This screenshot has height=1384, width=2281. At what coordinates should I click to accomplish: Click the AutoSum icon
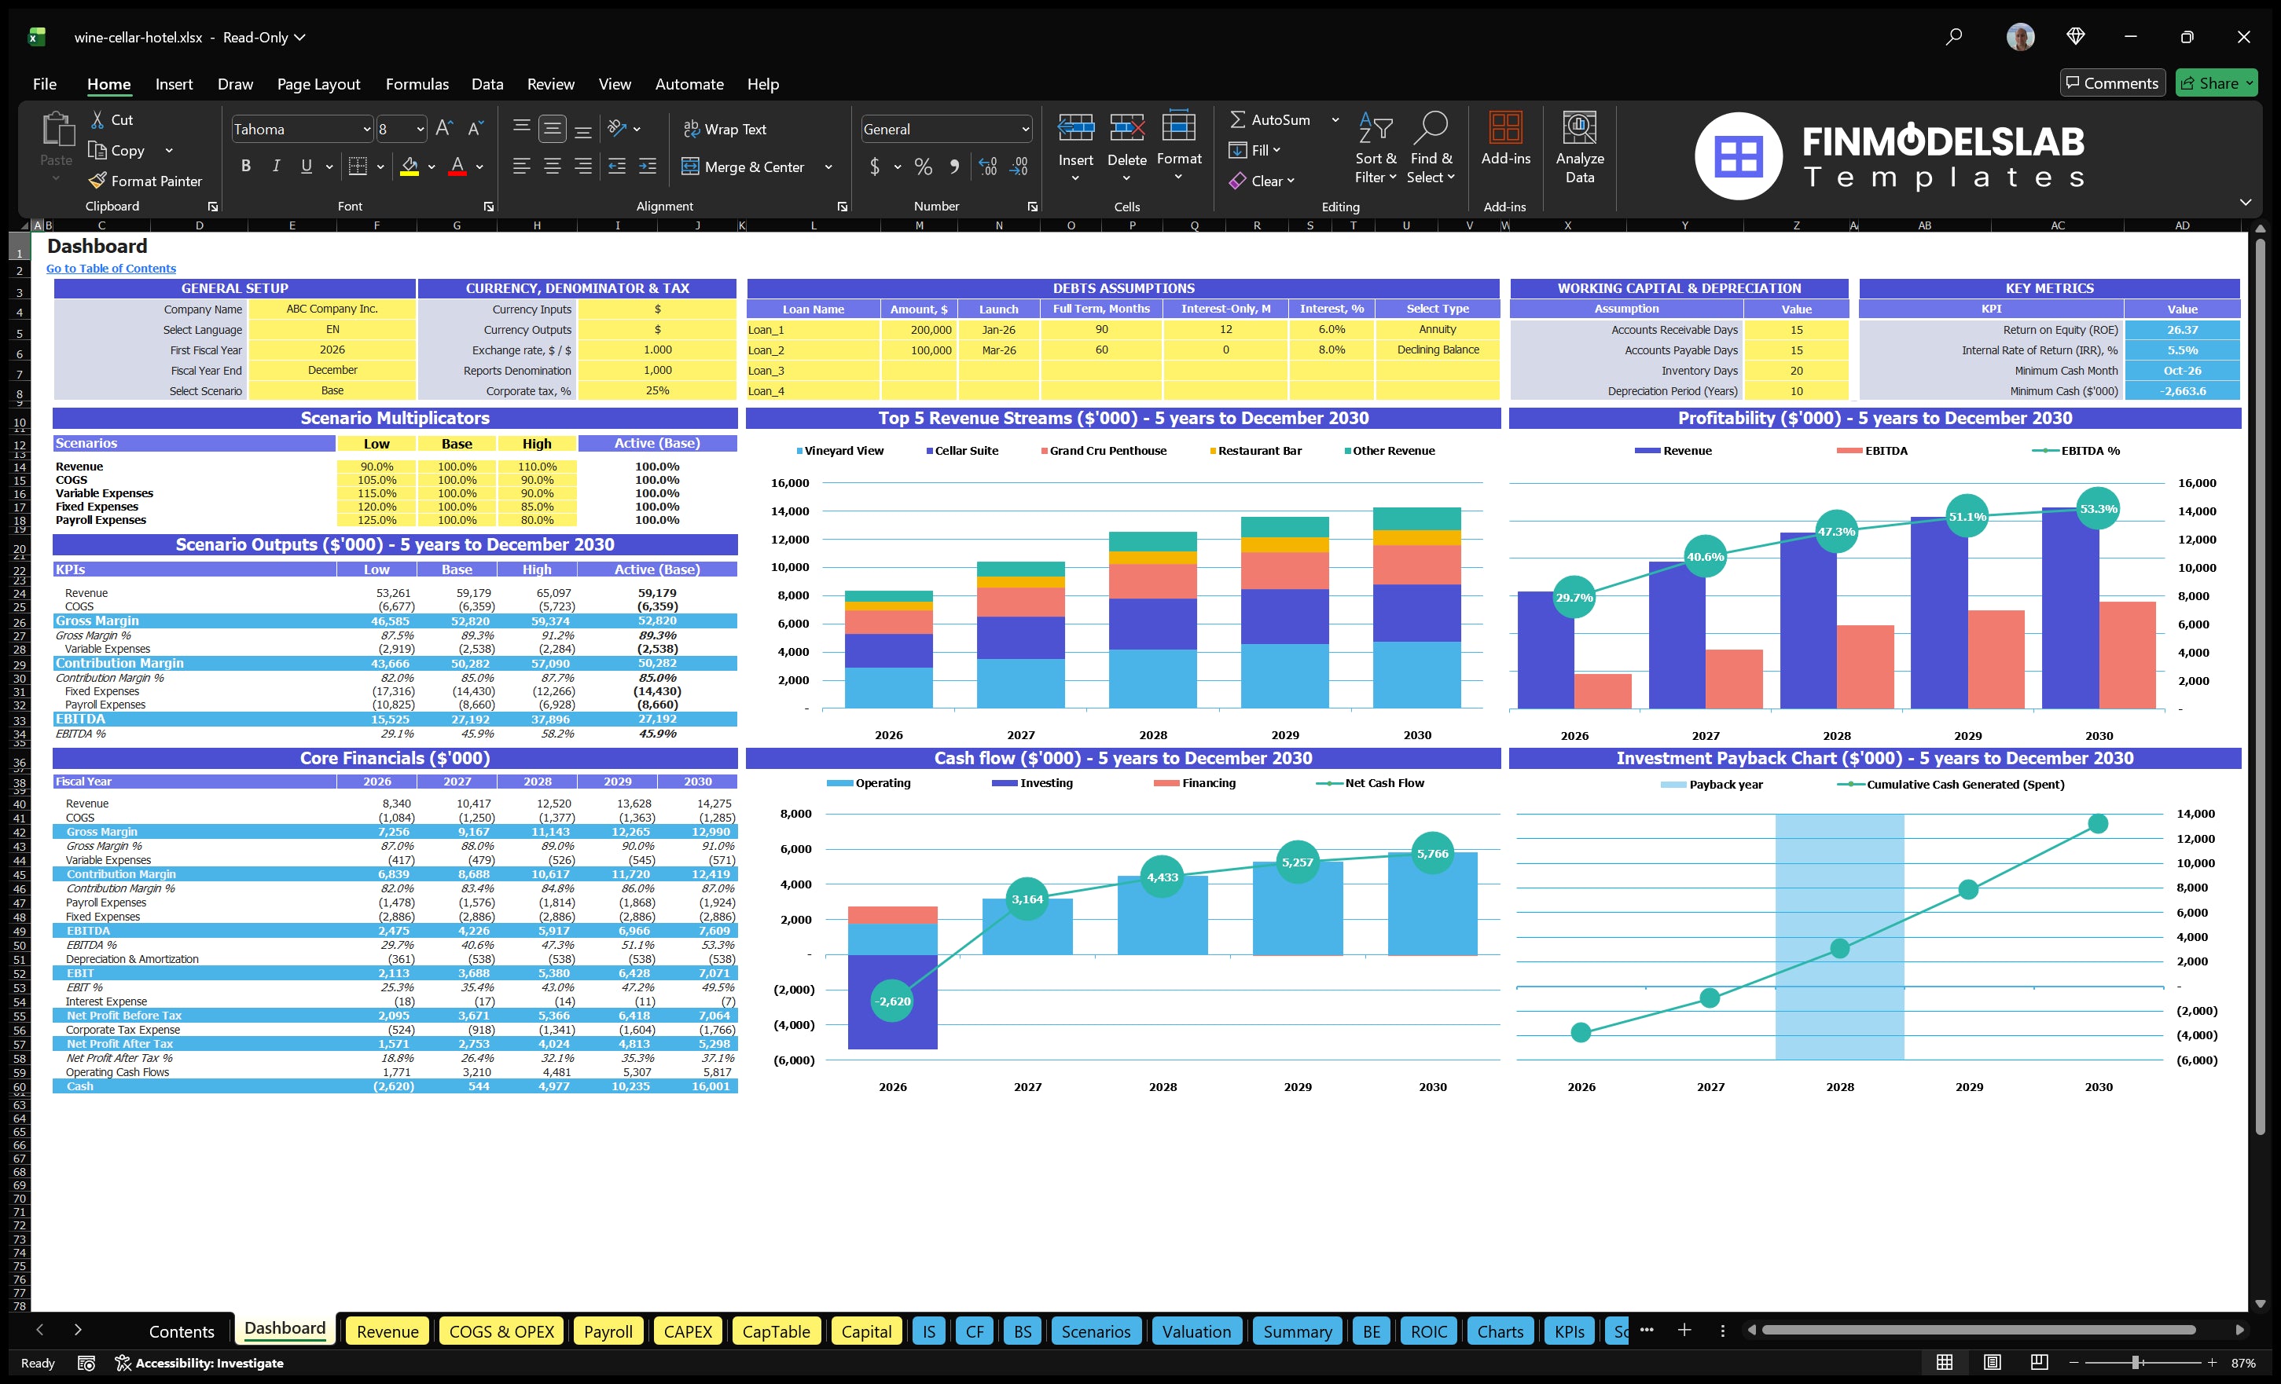[x=1240, y=119]
